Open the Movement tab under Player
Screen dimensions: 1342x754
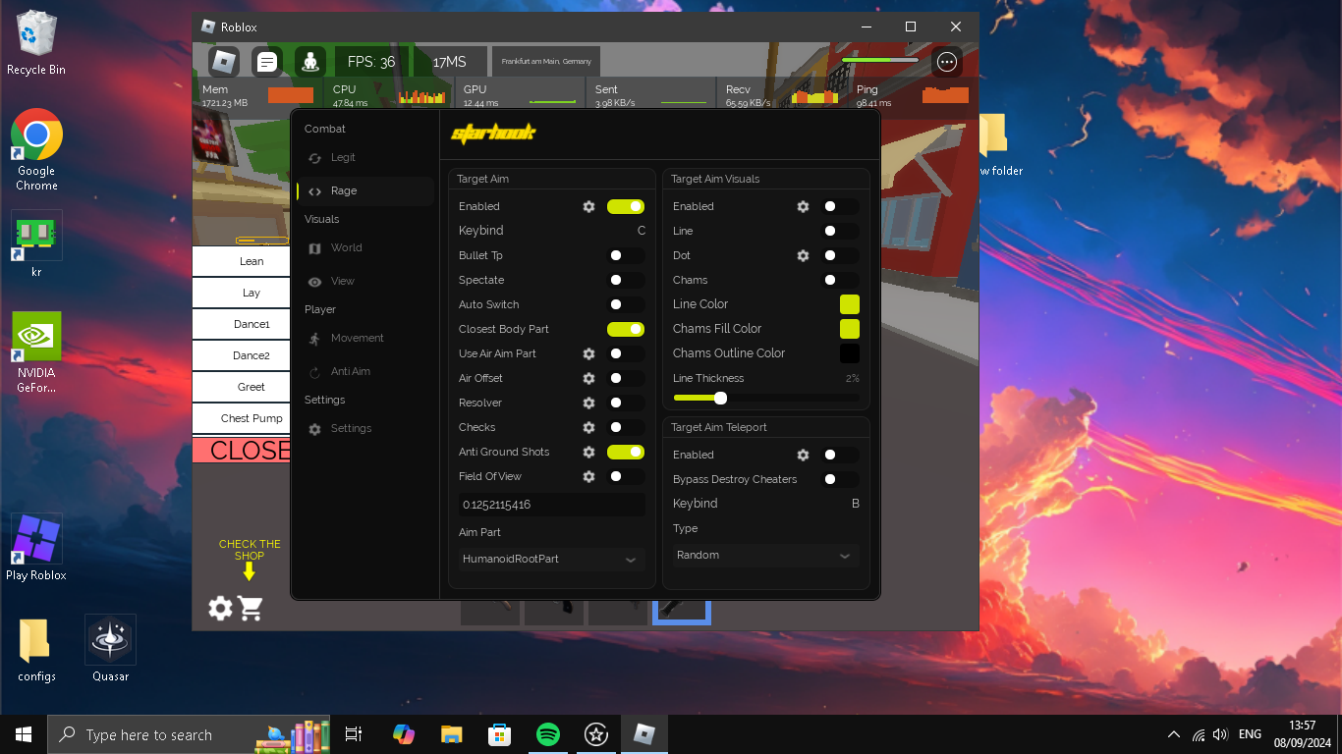(365, 338)
